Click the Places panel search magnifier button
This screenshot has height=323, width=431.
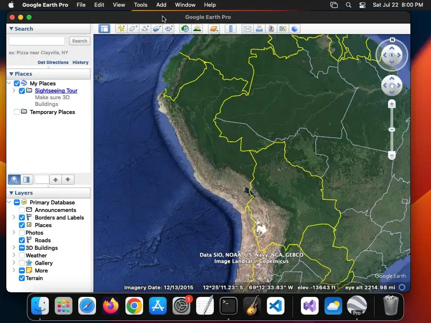click(14, 180)
